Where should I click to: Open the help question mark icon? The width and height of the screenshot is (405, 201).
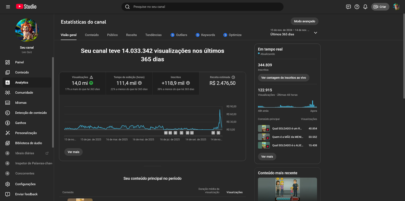(357, 7)
